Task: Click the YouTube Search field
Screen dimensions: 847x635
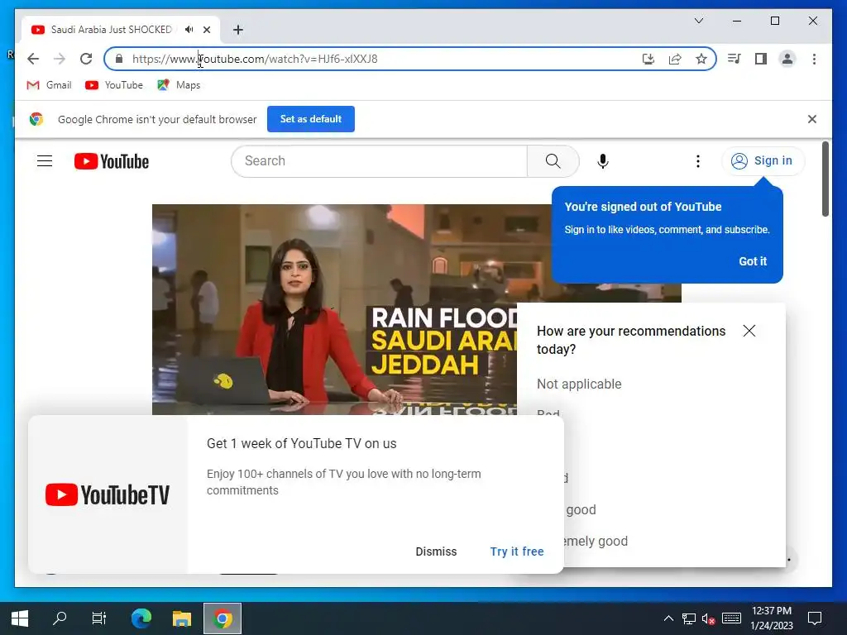Action: 379,161
